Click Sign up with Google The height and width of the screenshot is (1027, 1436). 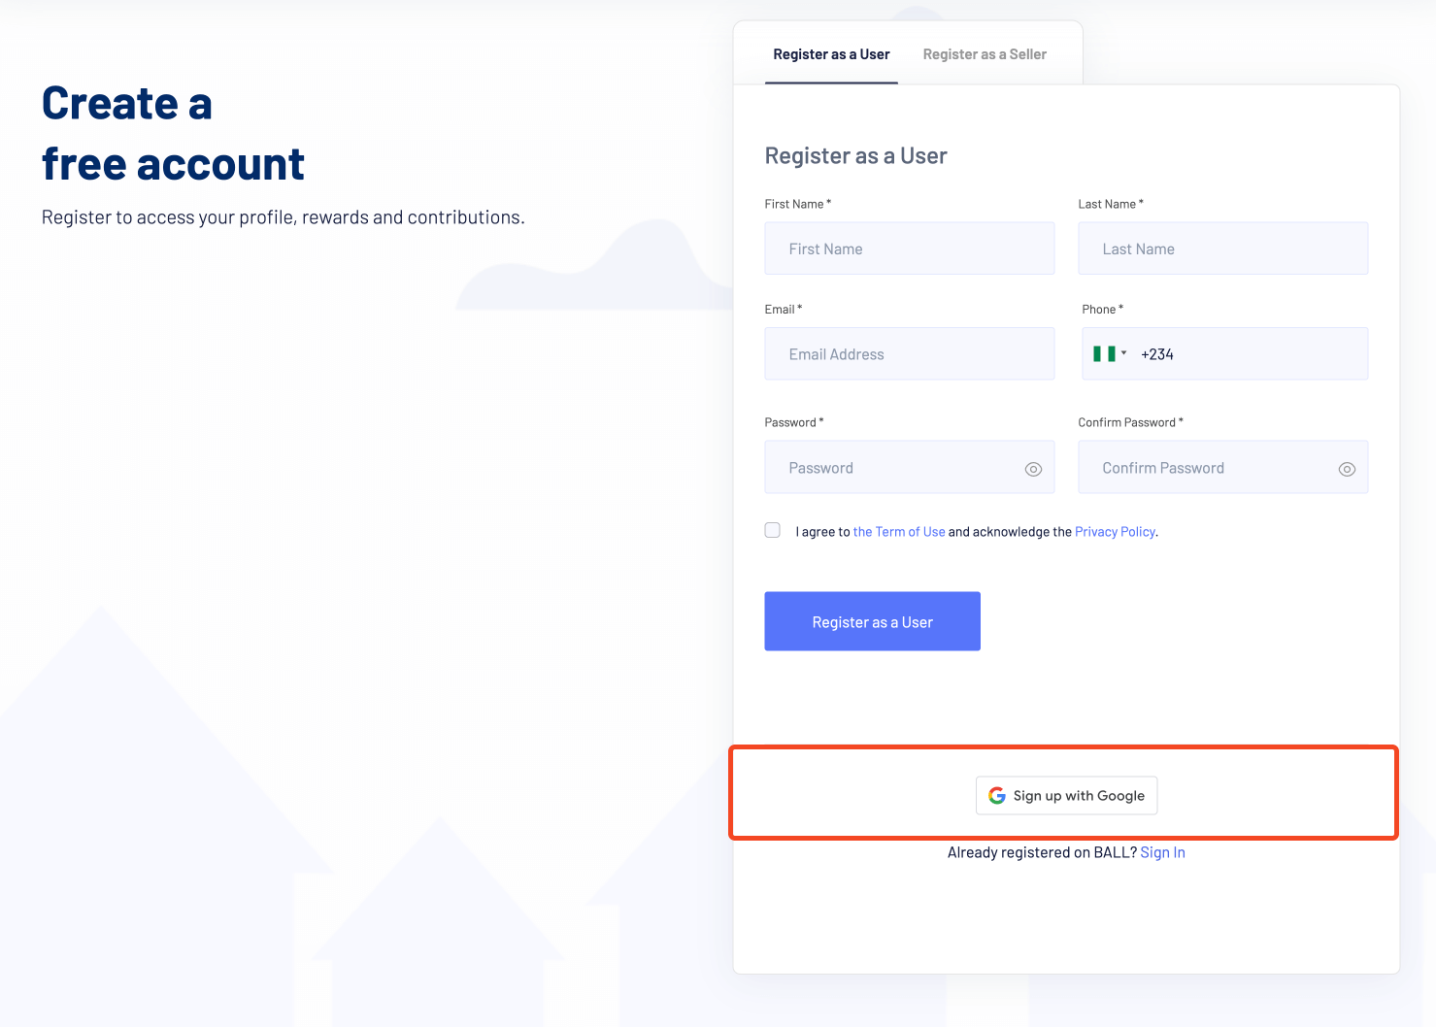[x=1066, y=795]
